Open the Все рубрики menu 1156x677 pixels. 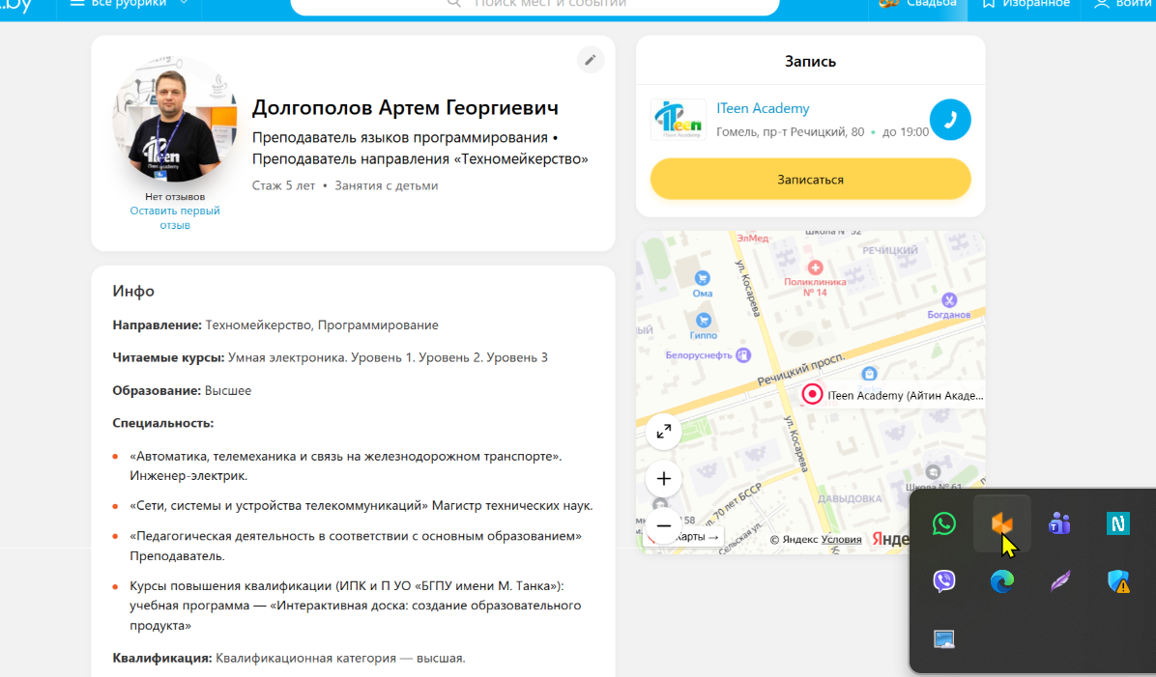tap(129, 4)
